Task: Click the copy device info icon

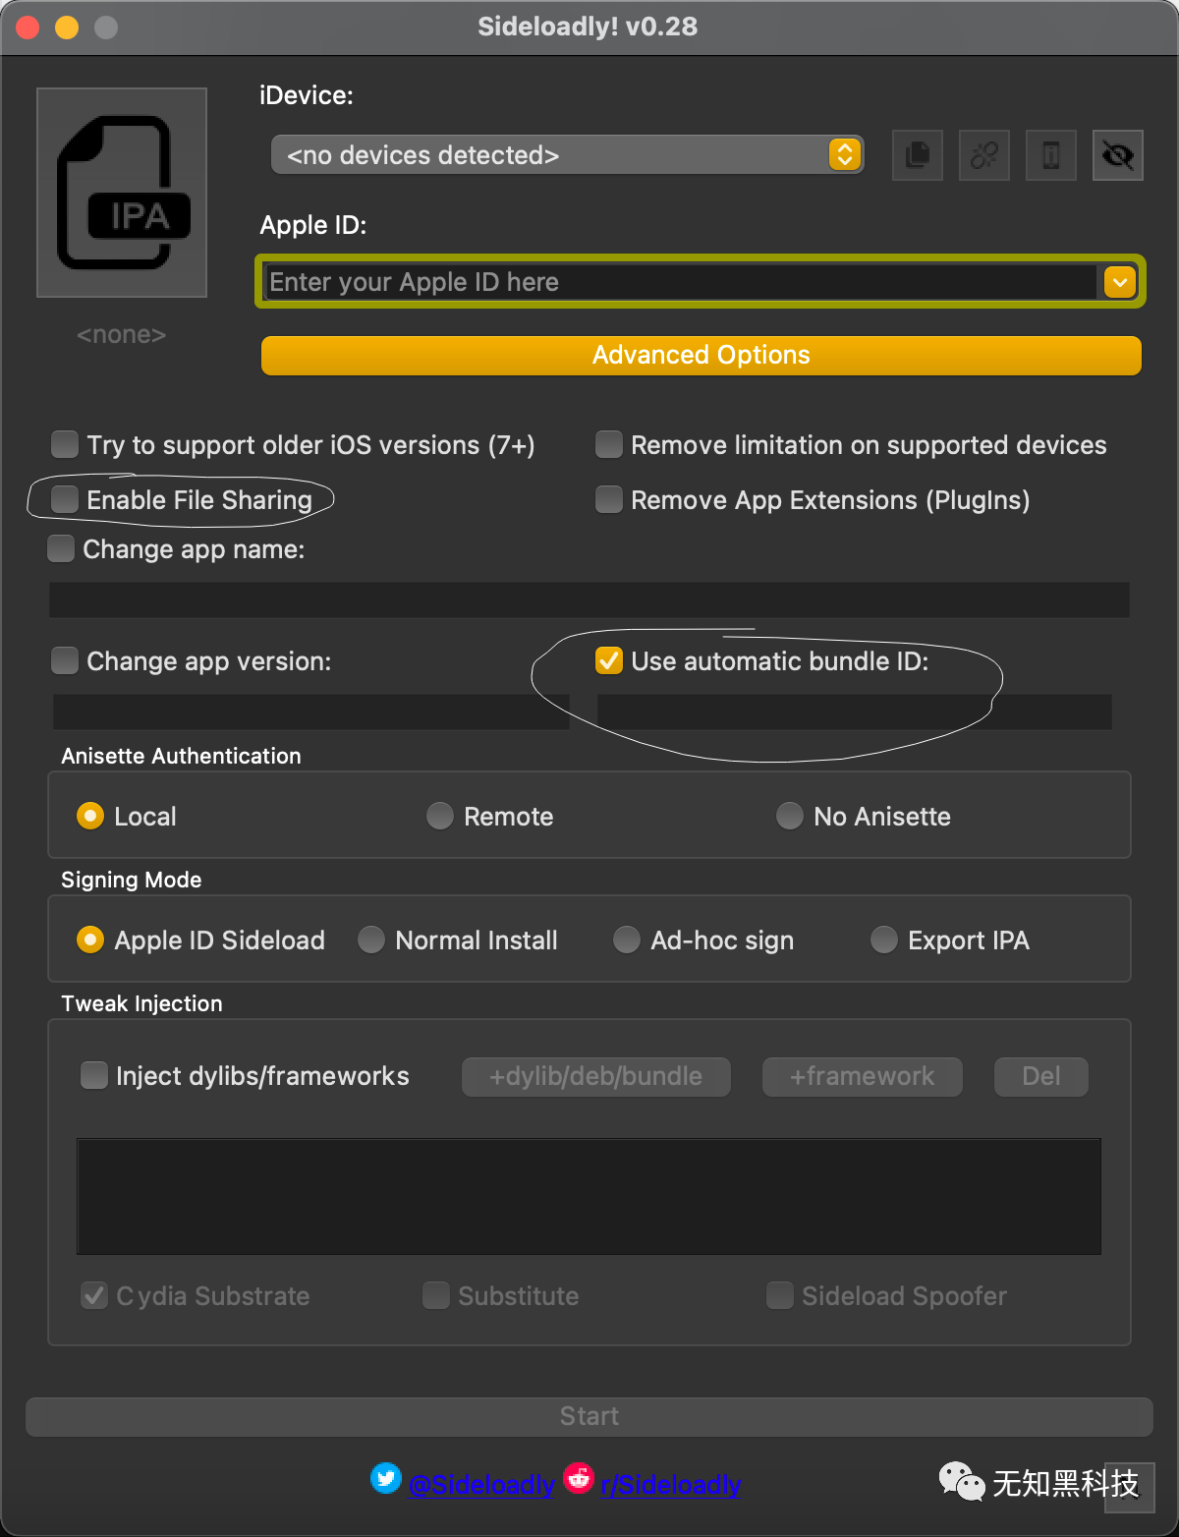Action: (918, 155)
